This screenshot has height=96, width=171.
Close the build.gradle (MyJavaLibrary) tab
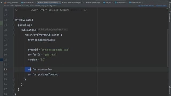(x=59, y=2)
